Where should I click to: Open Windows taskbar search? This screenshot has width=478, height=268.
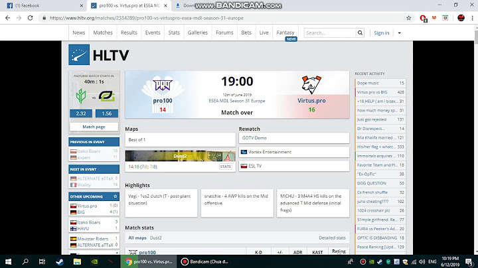click(25, 261)
